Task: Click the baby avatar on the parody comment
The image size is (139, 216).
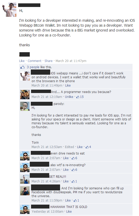Action: (25, 106)
